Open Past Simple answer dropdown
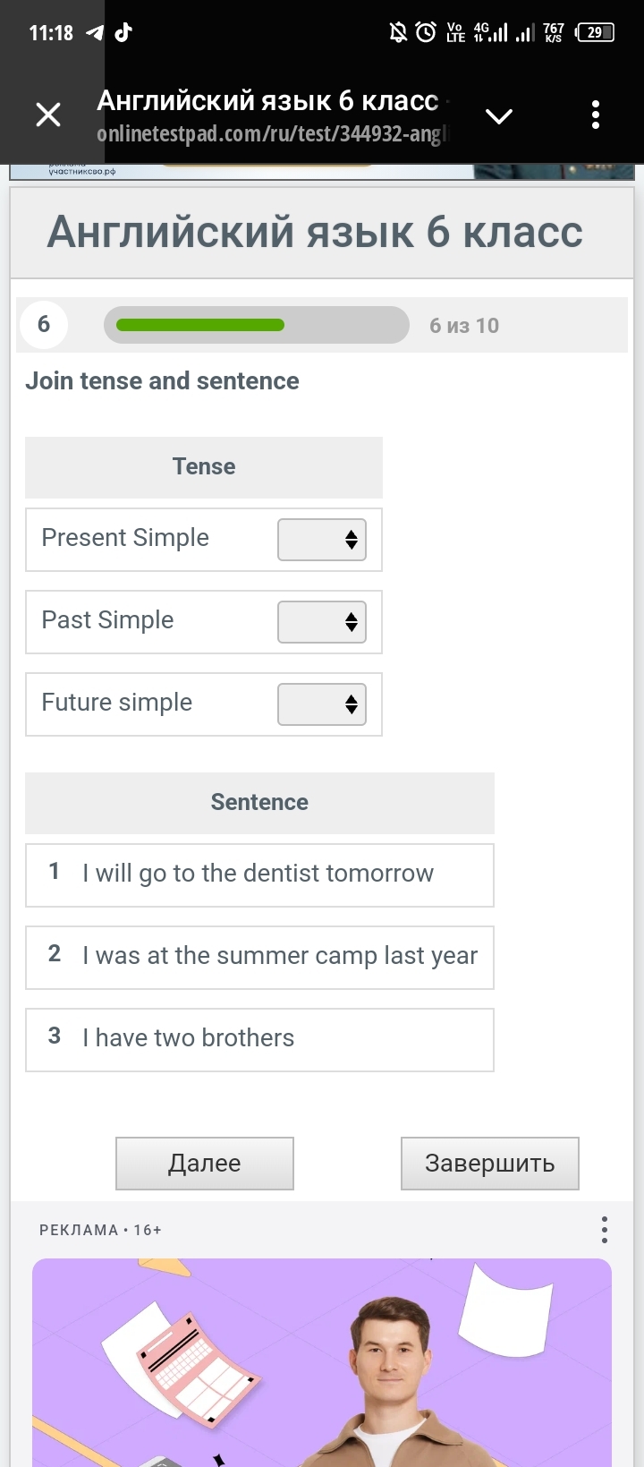The image size is (644, 1467). (322, 622)
